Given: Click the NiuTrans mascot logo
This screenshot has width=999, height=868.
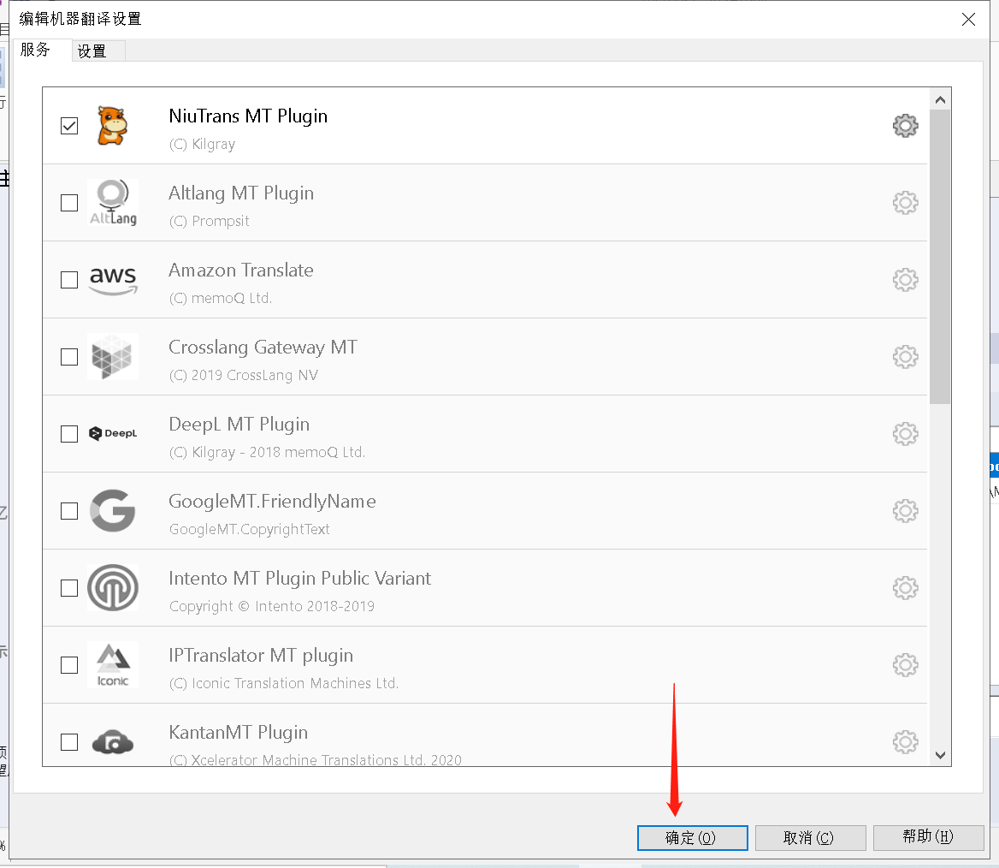Looking at the screenshot, I should coord(112,126).
